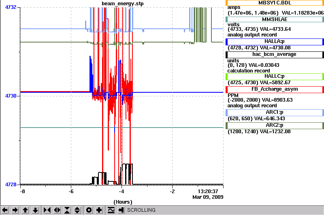
Task: Click the -2 hours x-axis label
Action: (x=172, y=192)
